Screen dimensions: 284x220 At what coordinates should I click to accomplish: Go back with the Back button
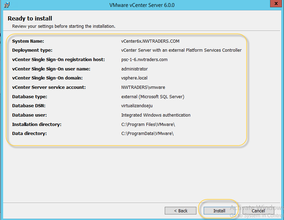(180, 211)
